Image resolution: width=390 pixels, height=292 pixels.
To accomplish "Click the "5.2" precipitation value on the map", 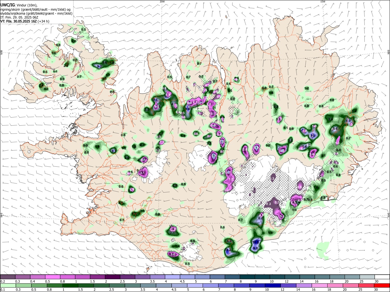I will coord(282,151).
